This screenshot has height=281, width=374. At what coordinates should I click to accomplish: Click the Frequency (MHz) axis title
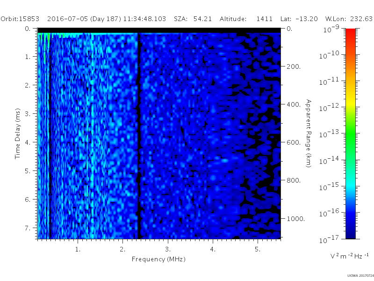click(158, 259)
